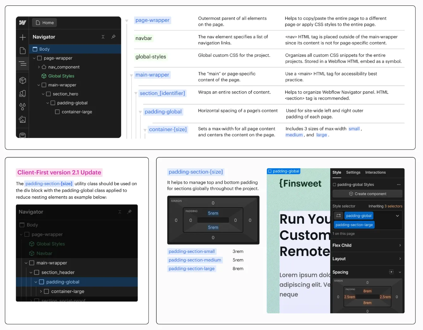Open the Variables droplets icon in sidebar

coord(22,107)
